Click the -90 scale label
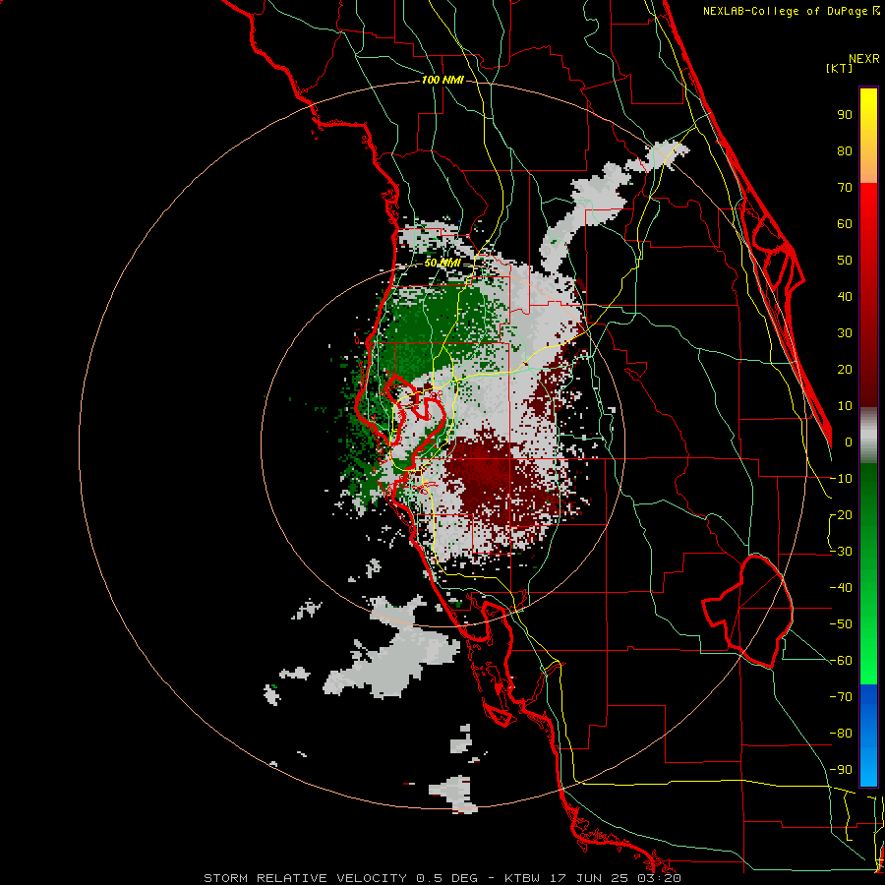The height and width of the screenshot is (885, 885). pos(841,770)
